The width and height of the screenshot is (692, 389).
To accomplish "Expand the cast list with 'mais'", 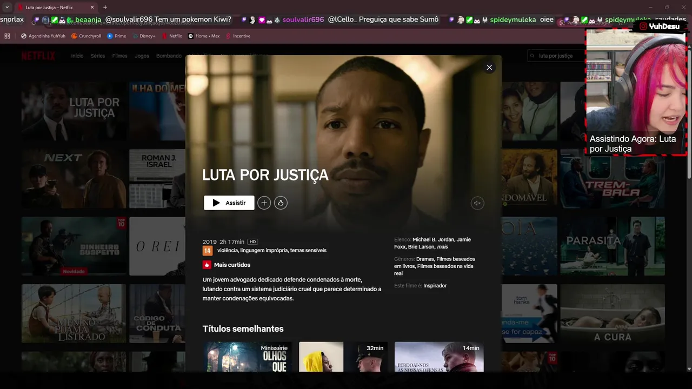I will coord(443,246).
